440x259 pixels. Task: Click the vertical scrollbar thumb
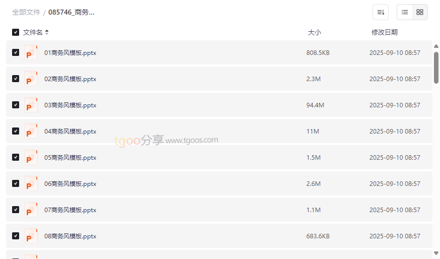pos(436,67)
